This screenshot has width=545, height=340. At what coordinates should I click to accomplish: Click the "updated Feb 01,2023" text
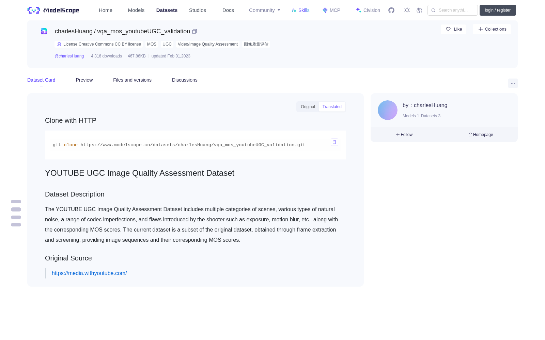click(171, 56)
